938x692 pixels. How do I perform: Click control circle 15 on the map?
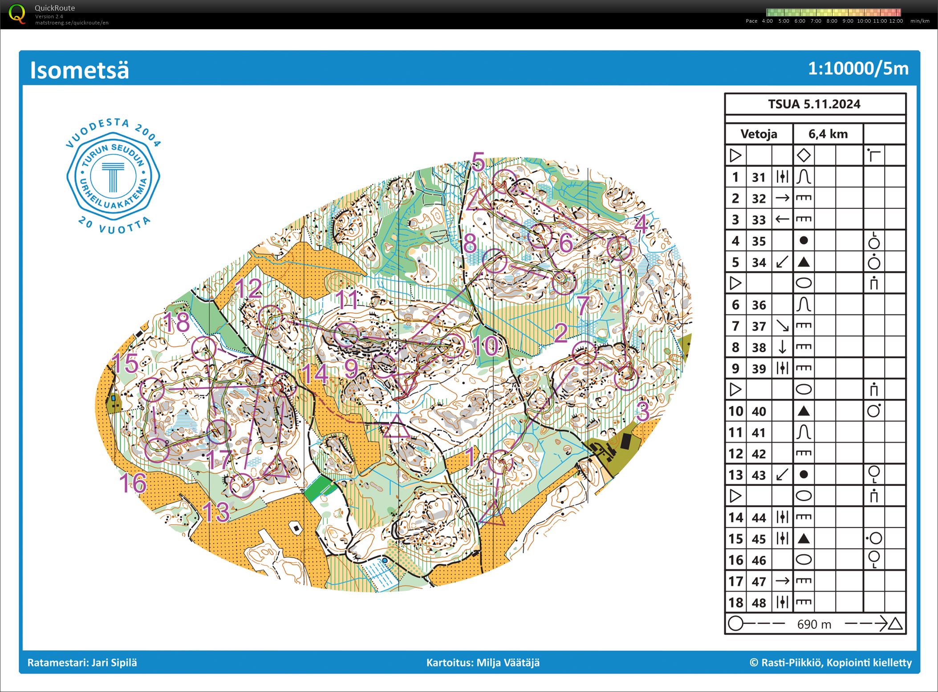tap(152, 389)
